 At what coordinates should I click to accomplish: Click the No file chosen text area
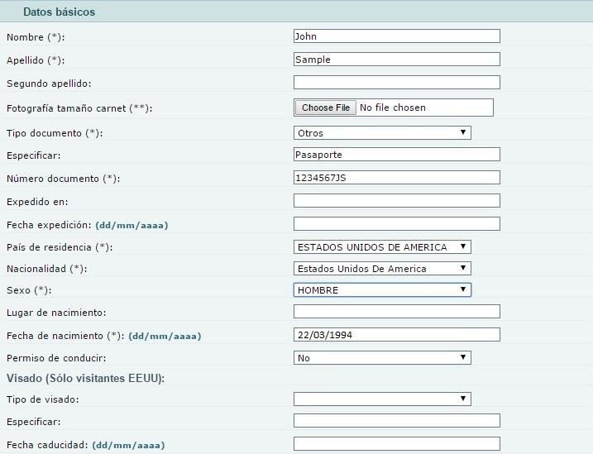click(x=393, y=108)
